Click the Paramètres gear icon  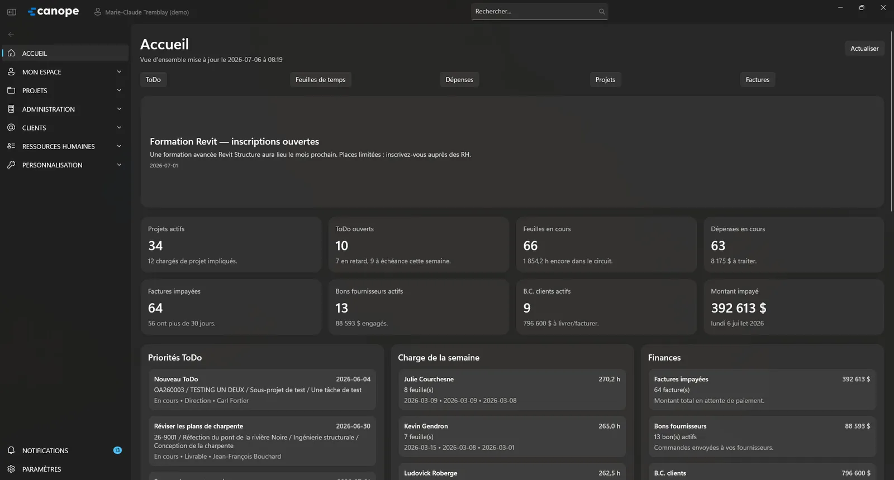(x=11, y=469)
